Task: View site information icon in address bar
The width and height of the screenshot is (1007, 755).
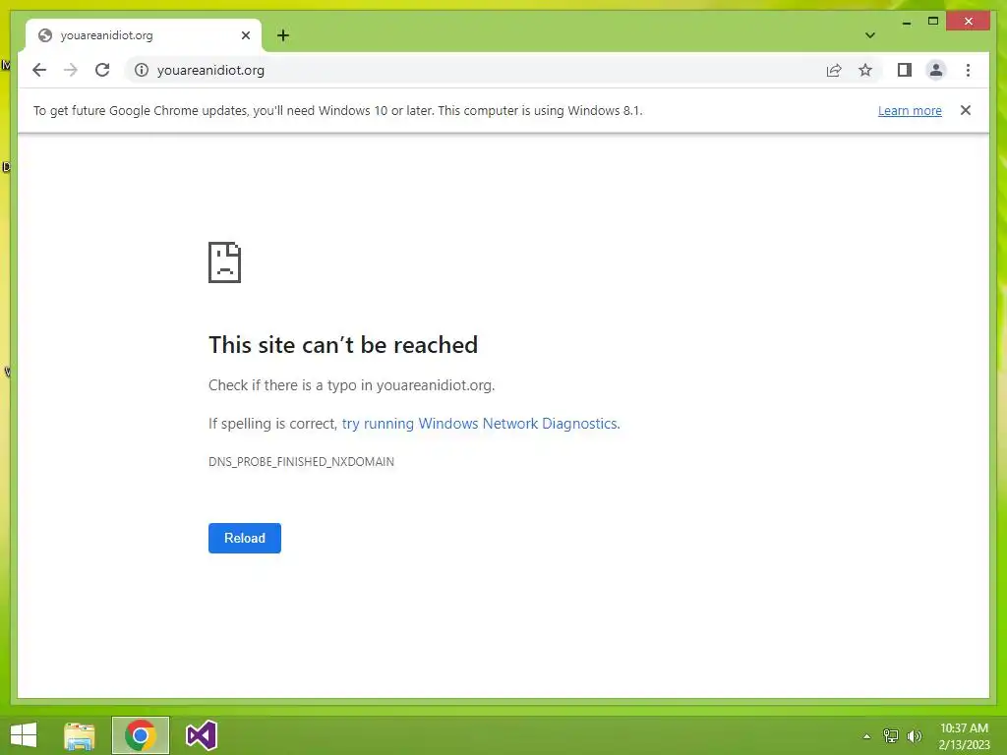Action: pos(142,70)
